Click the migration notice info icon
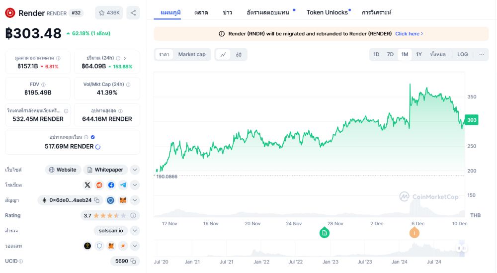 coord(222,34)
